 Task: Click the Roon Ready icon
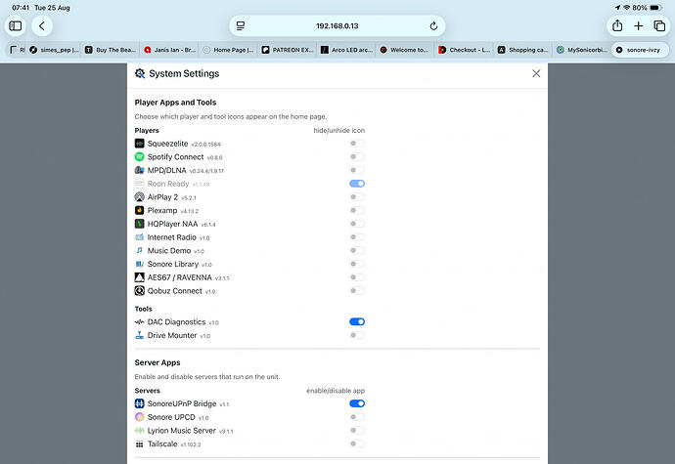click(x=140, y=184)
